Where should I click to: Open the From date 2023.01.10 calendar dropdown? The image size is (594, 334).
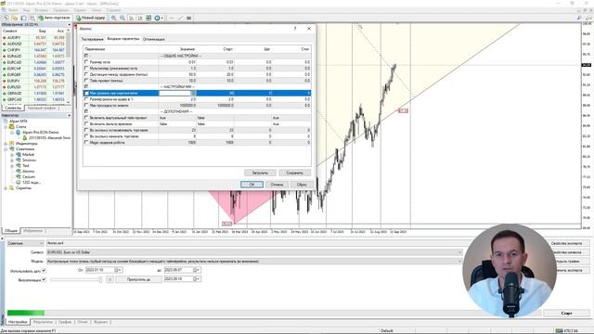[119, 270]
